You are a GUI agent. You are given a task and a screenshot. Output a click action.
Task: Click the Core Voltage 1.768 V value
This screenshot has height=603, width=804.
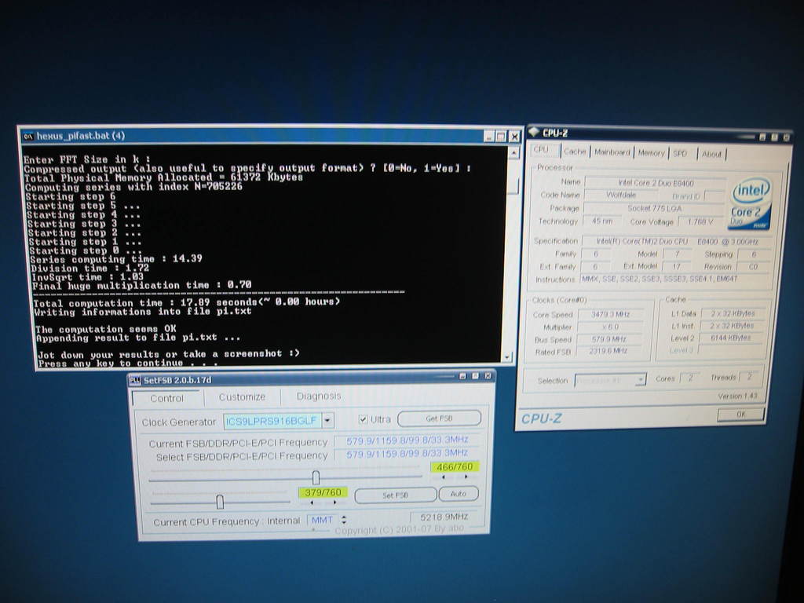point(700,221)
